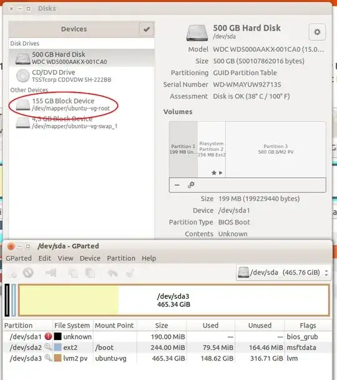Open the GParted menu

point(19,258)
